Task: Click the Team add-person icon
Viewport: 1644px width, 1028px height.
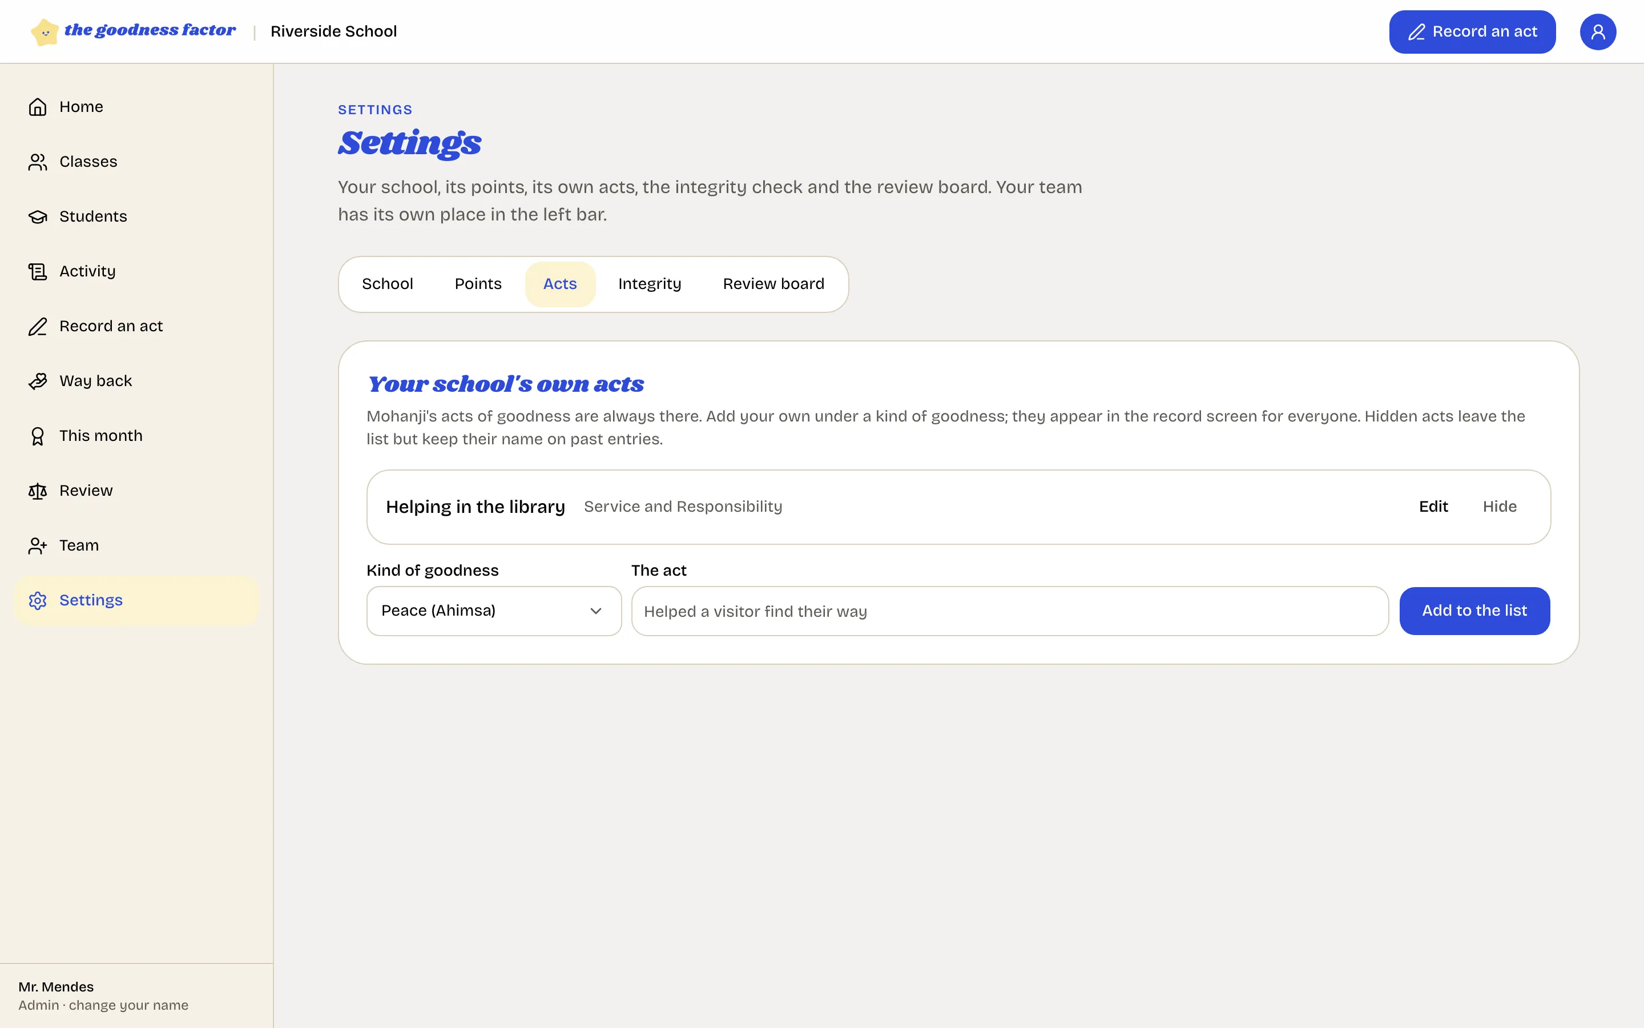Action: point(37,546)
